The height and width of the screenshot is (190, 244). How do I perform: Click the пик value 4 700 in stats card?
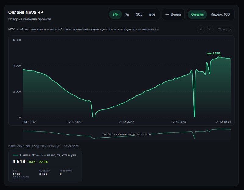pos(16,174)
